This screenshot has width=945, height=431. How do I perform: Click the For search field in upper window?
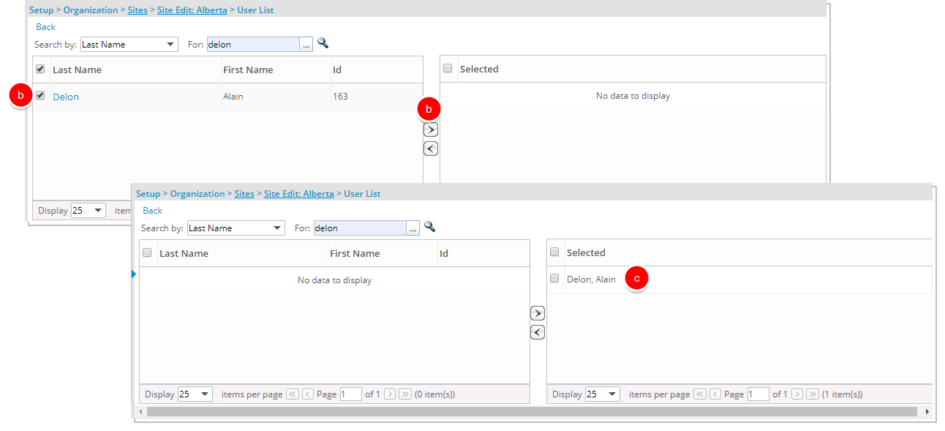253,45
